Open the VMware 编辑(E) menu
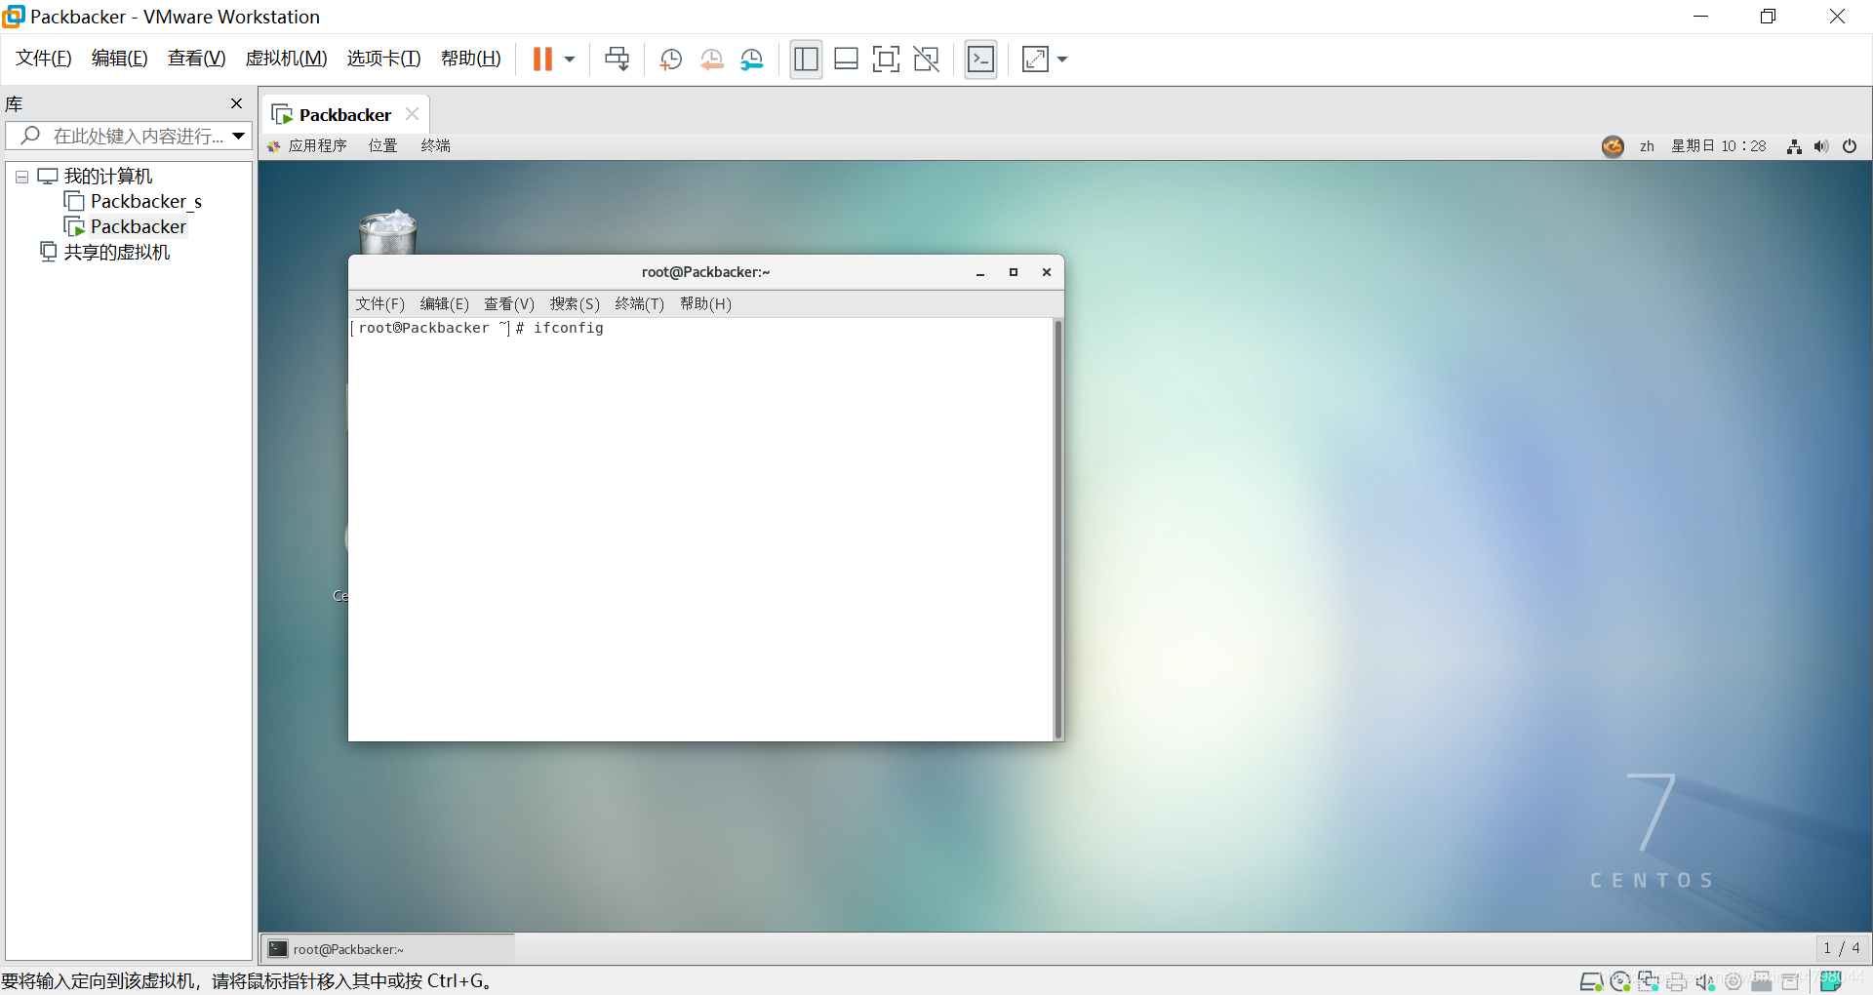The image size is (1873, 995). pyautogui.click(x=120, y=59)
